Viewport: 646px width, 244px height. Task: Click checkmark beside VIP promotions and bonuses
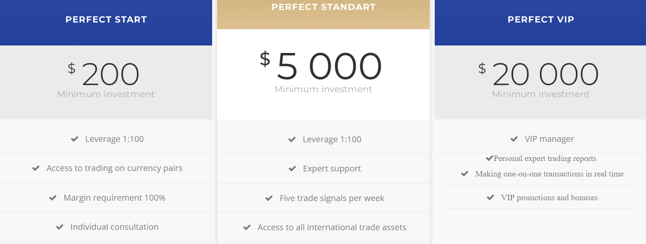coord(491,198)
